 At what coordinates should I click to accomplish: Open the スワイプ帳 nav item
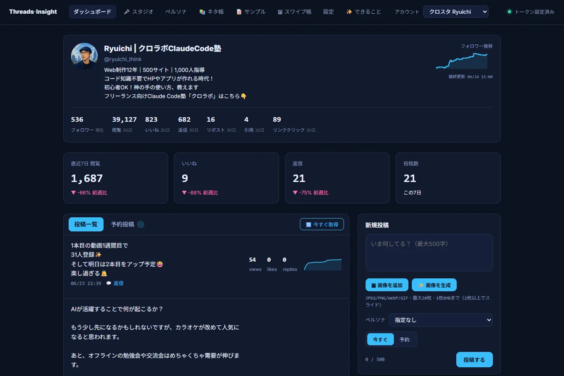(294, 12)
